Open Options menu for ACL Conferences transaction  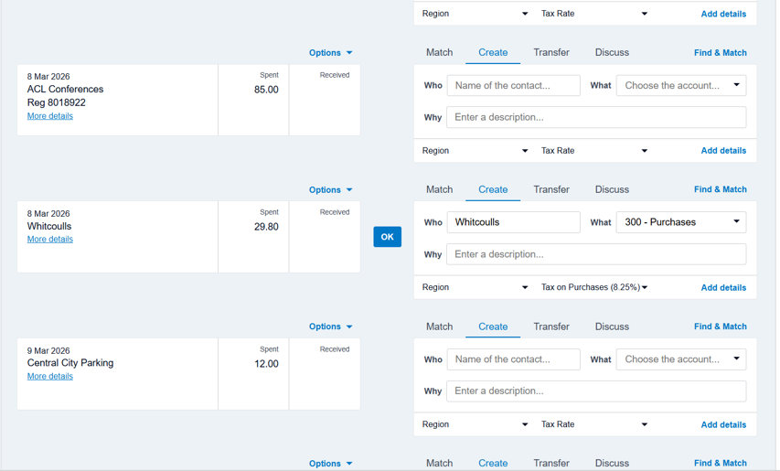(x=330, y=53)
